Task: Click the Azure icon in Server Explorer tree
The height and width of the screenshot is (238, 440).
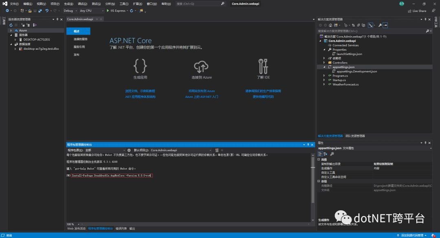Action: tap(16, 30)
